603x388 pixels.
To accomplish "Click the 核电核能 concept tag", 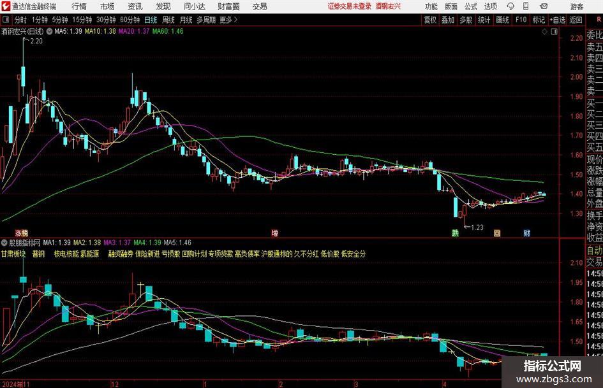I will [x=66, y=254].
